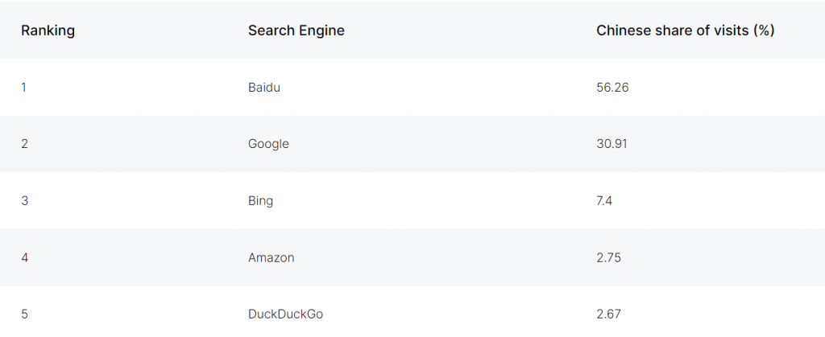Click ranking number 3 cell
The height and width of the screenshot is (337, 825).
(x=25, y=201)
